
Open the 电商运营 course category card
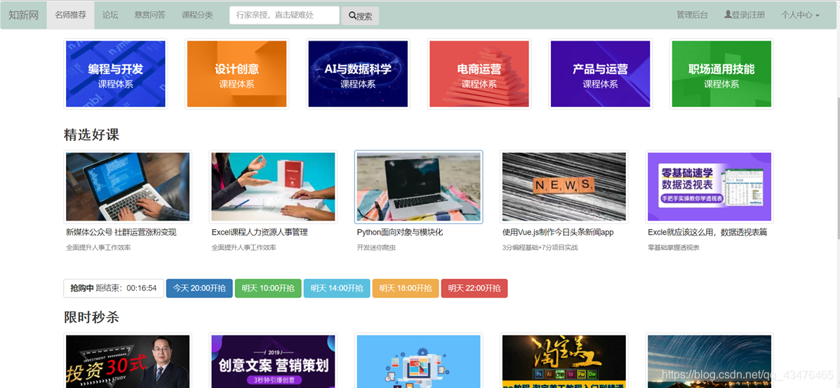pyautogui.click(x=479, y=74)
